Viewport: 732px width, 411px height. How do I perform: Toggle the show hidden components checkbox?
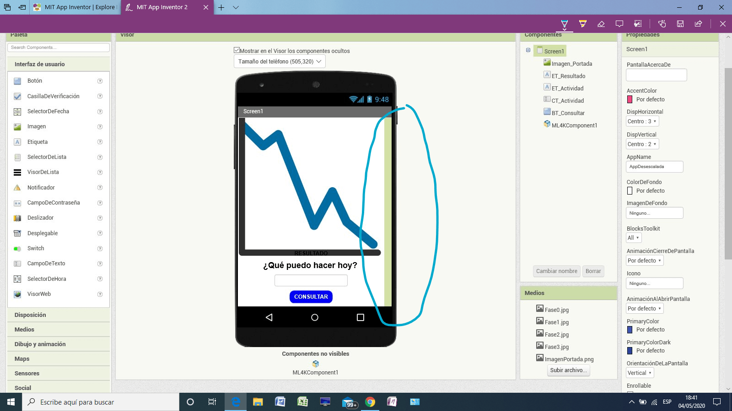point(237,51)
